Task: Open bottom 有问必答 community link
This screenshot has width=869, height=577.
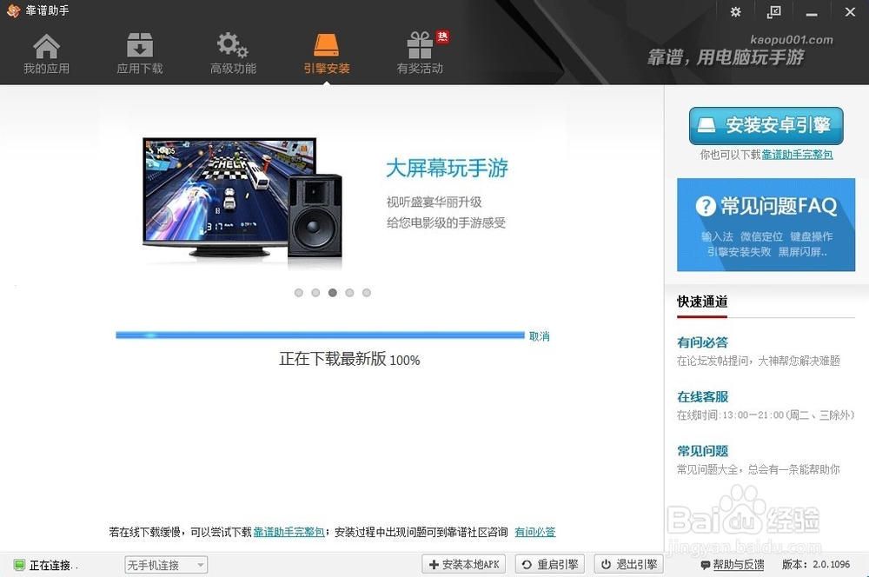Action: pyautogui.click(x=534, y=532)
